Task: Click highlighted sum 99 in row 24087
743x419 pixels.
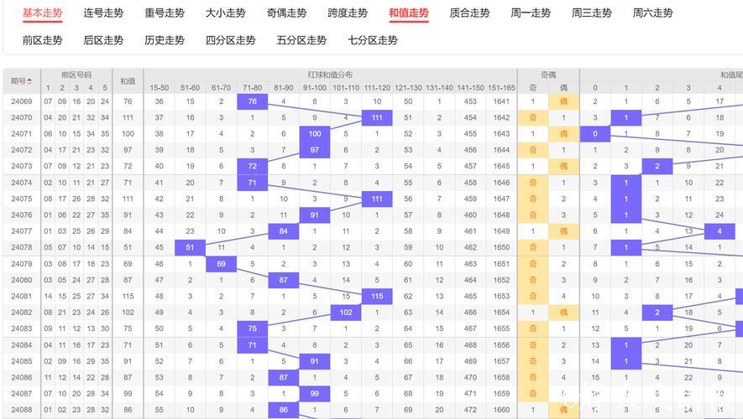Action: point(315,394)
